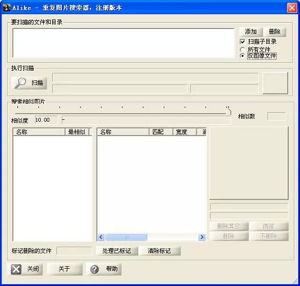The height and width of the screenshot is (286, 300).
Task: Toggle the Scan subdirectories (扫描子目录) checkbox
Action: (x=242, y=41)
